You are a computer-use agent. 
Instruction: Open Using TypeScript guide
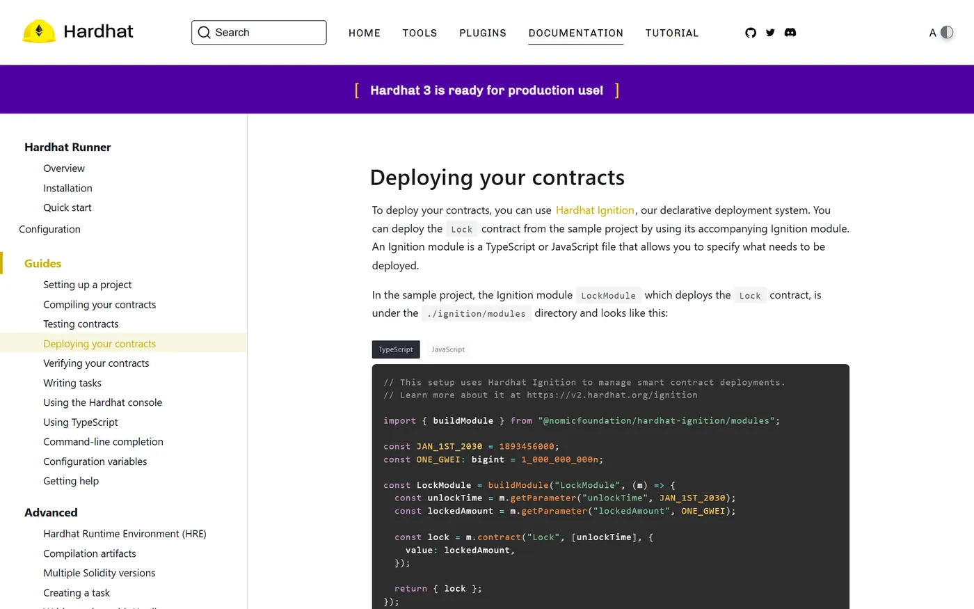click(x=81, y=422)
